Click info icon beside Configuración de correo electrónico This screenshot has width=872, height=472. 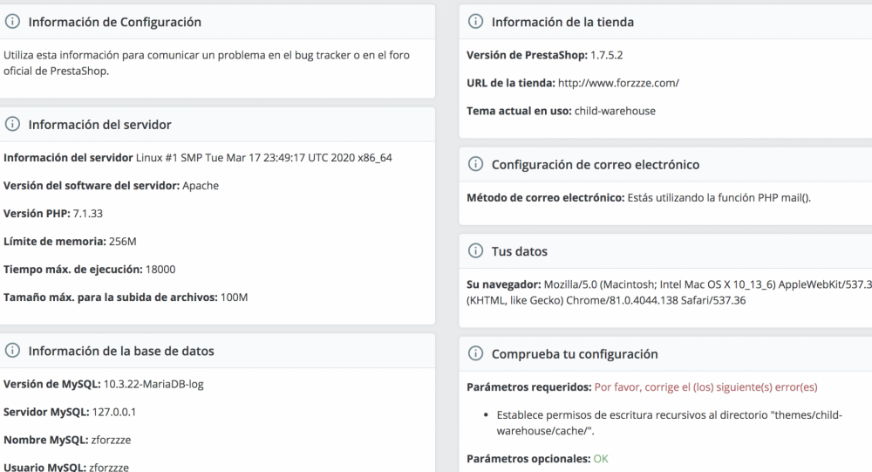point(475,164)
